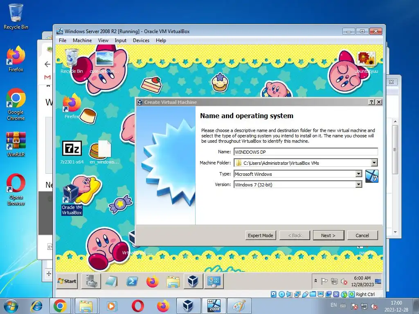
Task: Click the Name field containing WINDDOWS DP
Action: 306,152
